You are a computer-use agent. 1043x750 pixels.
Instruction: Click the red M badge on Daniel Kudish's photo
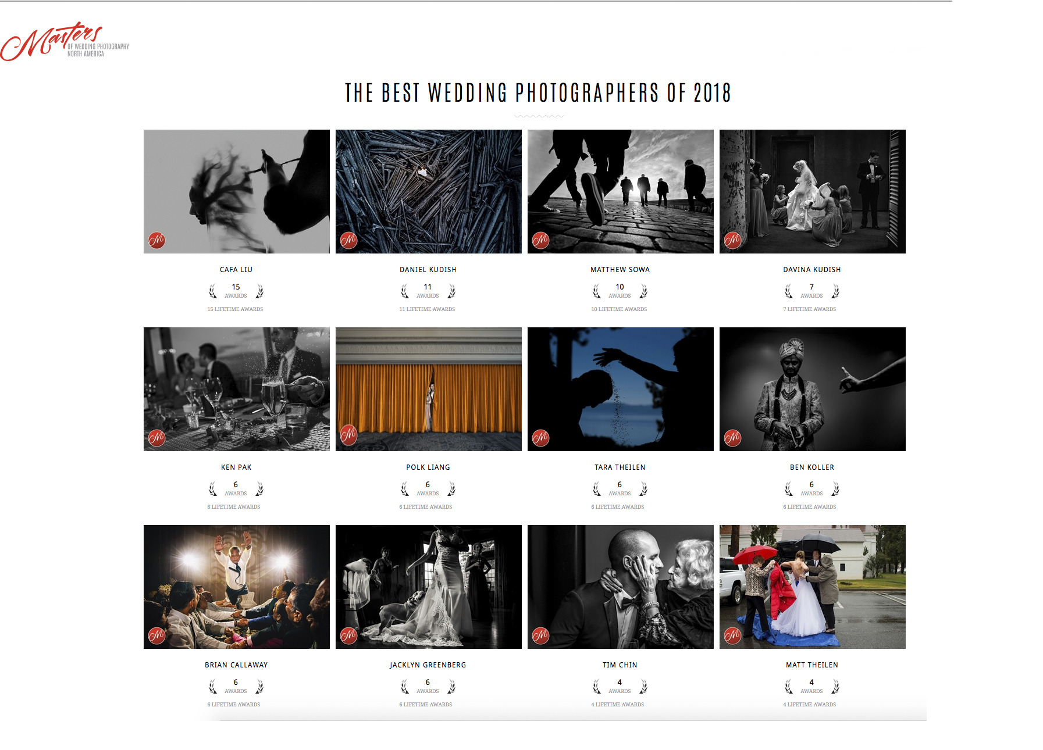349,240
